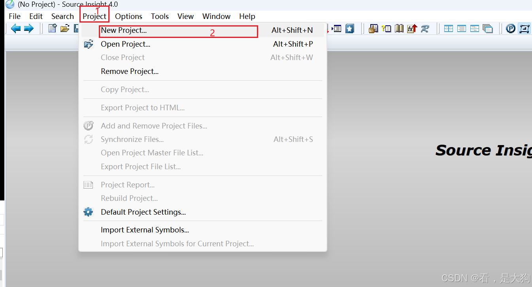Click the greyed Close Project entry
The width and height of the screenshot is (532, 287).
pyautogui.click(x=203, y=57)
